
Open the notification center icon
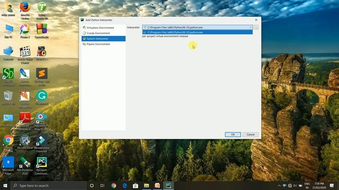[x=332, y=185]
